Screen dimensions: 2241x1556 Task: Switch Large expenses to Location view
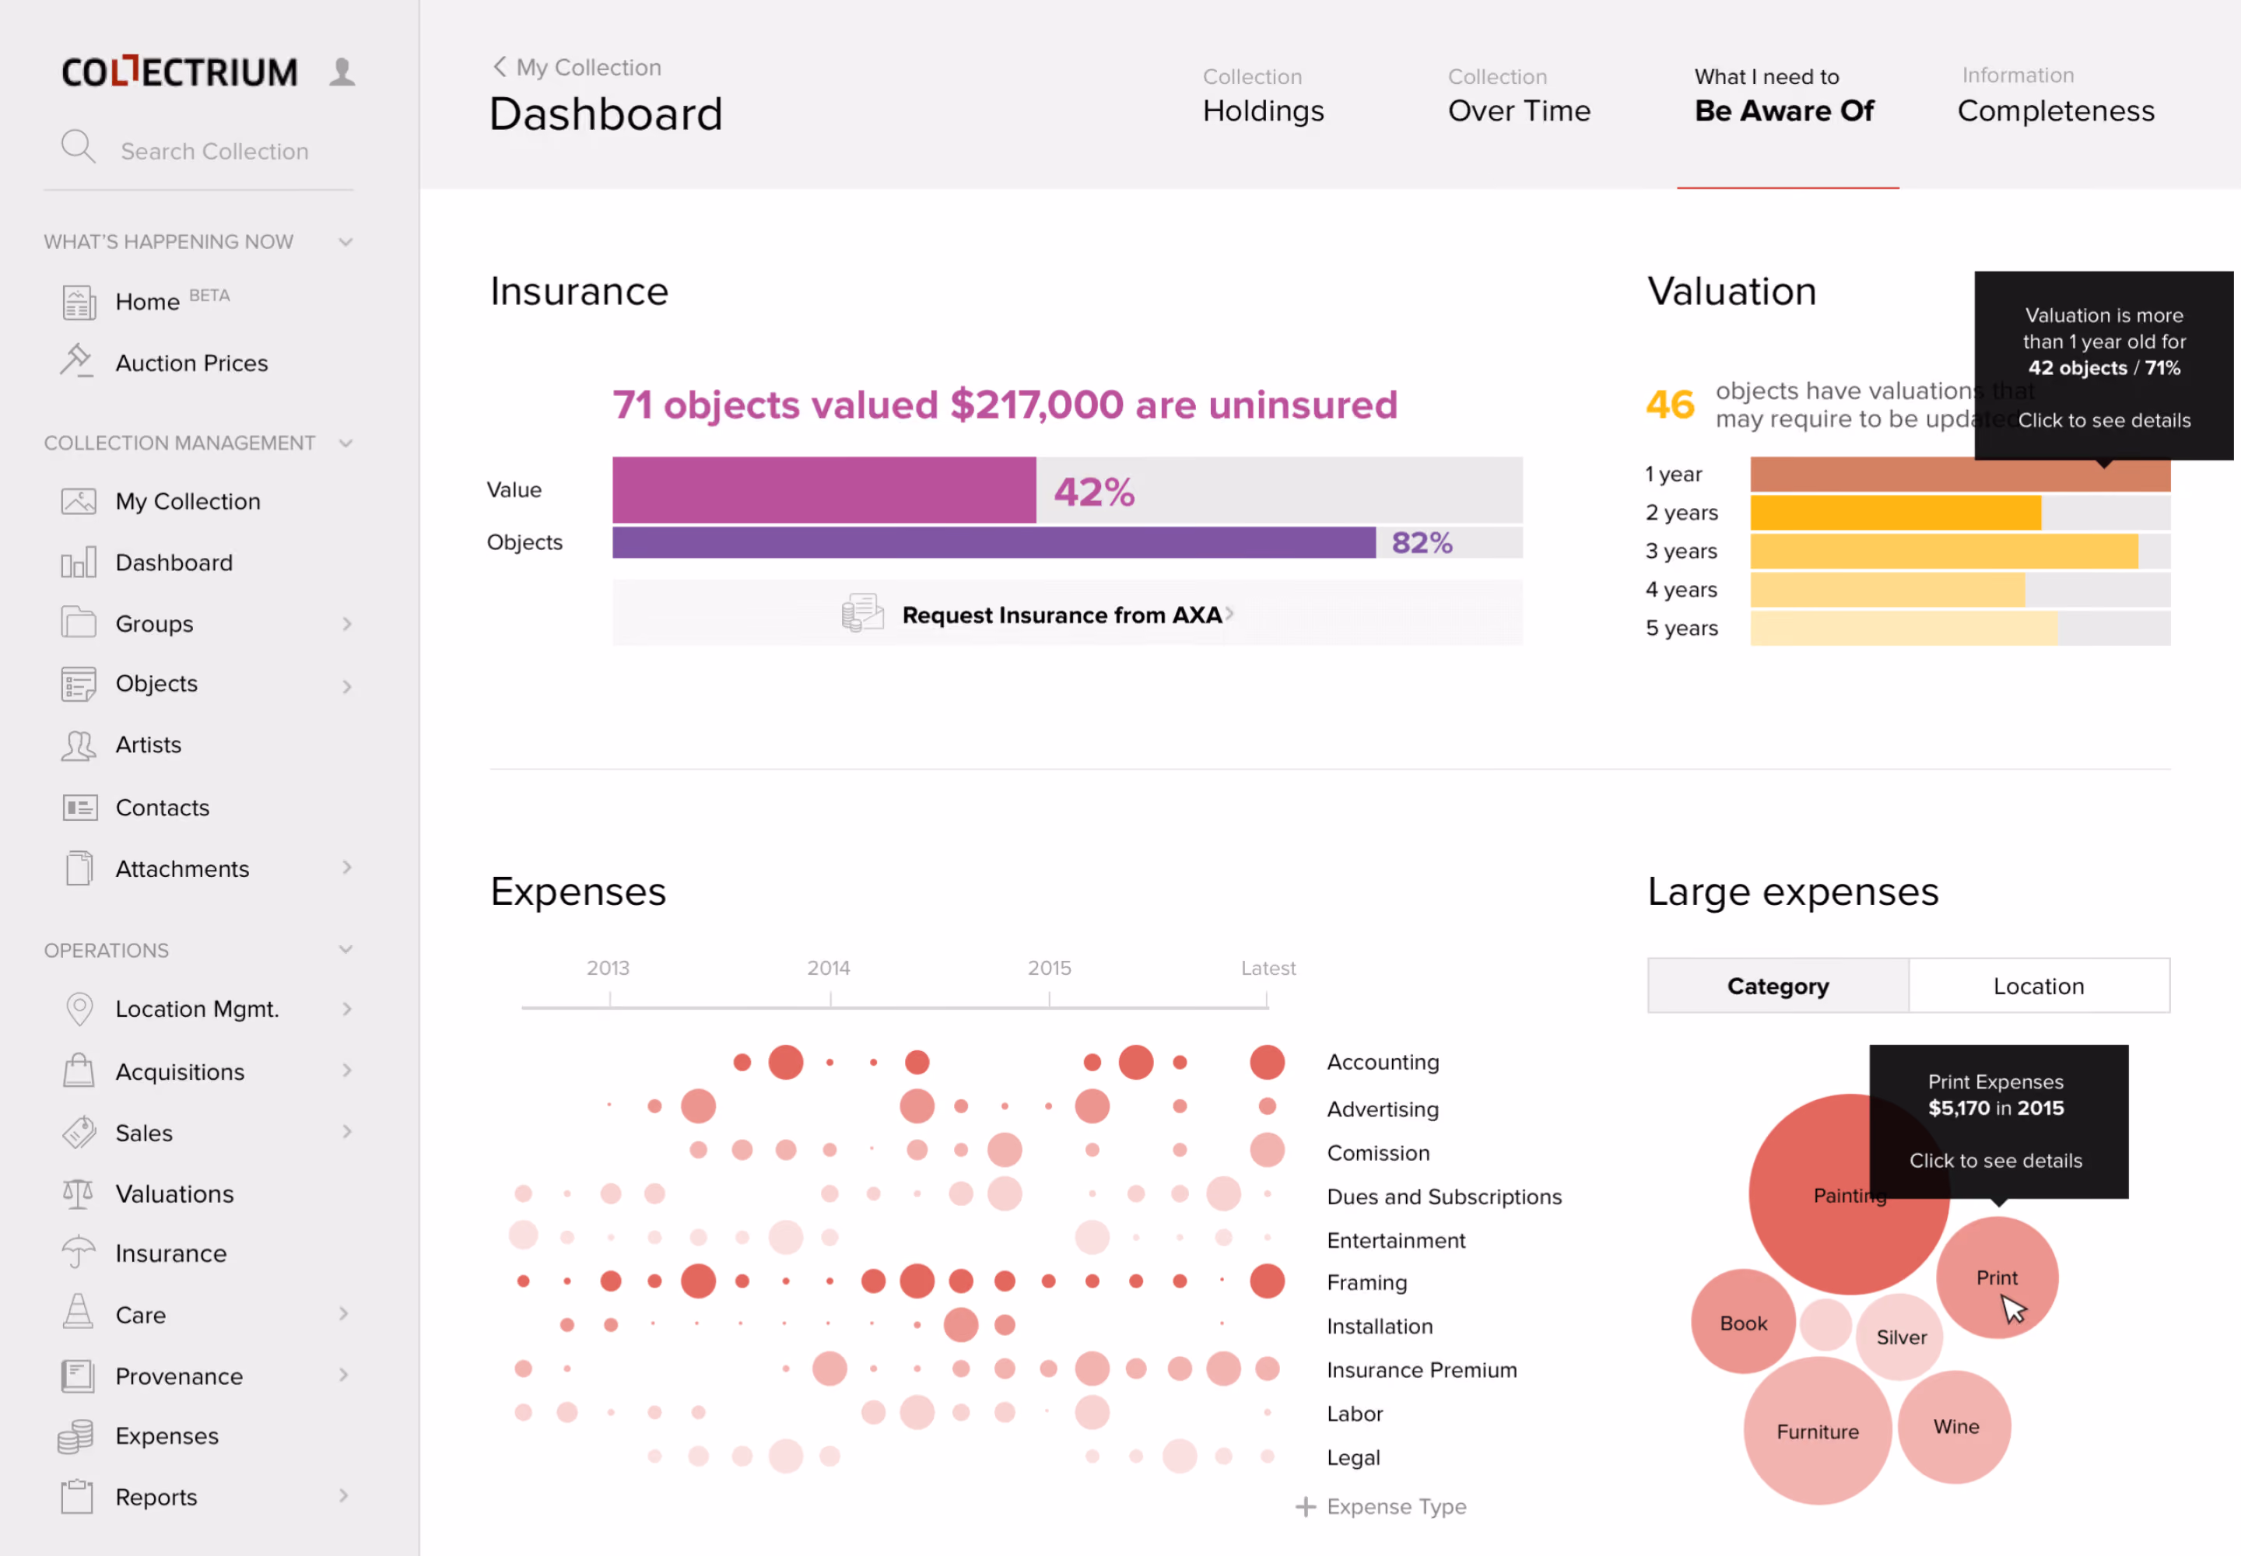[2039, 986]
